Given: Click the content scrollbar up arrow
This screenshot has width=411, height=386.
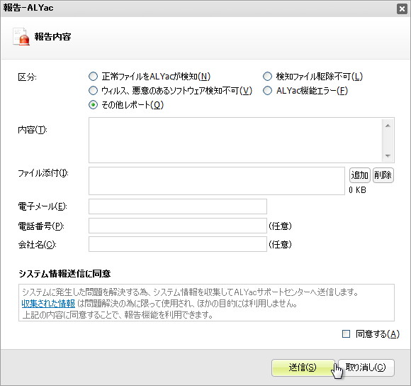Looking at the screenshot, I should pyautogui.click(x=388, y=126).
